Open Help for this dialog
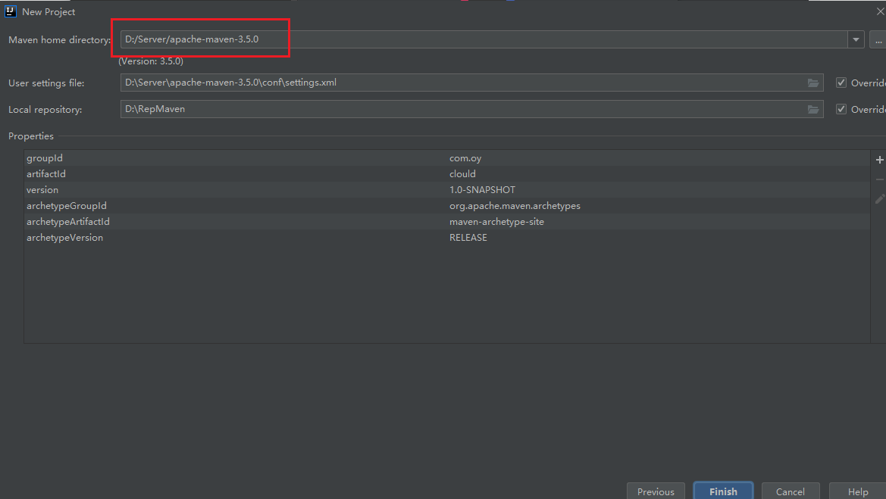The image size is (886, 499). pos(858,491)
